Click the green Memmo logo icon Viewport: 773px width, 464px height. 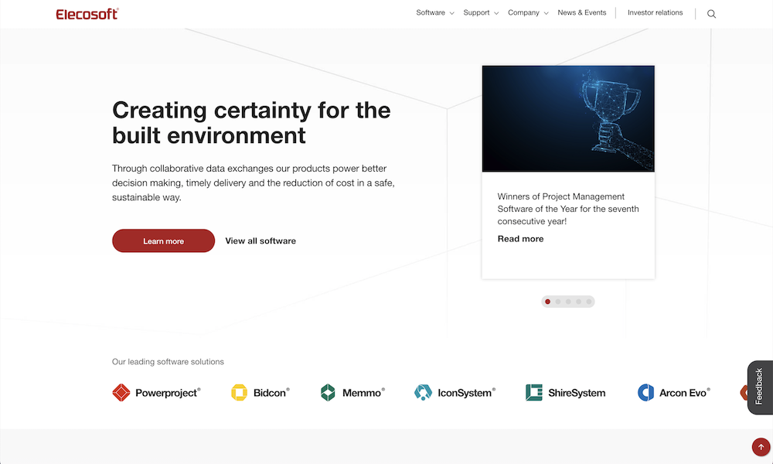click(329, 393)
